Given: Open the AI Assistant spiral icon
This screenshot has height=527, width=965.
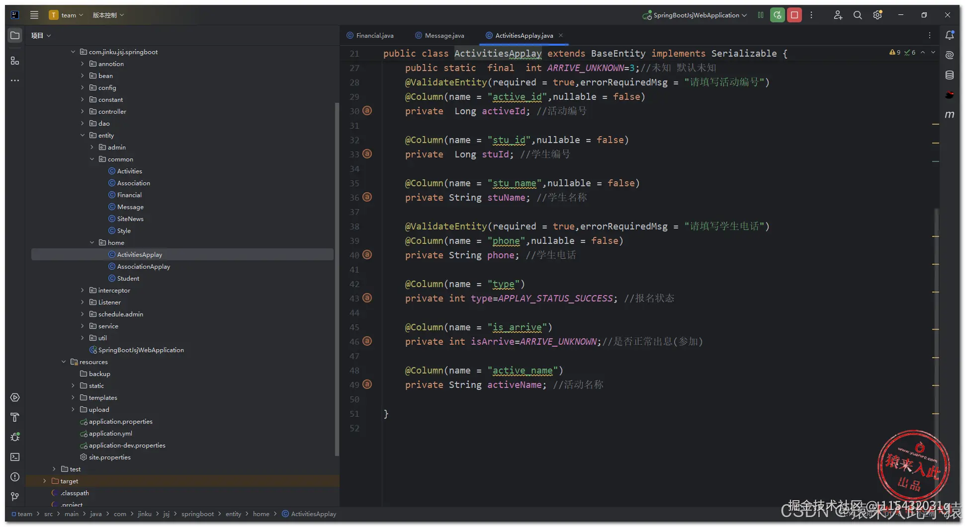Looking at the screenshot, I should coord(950,55).
